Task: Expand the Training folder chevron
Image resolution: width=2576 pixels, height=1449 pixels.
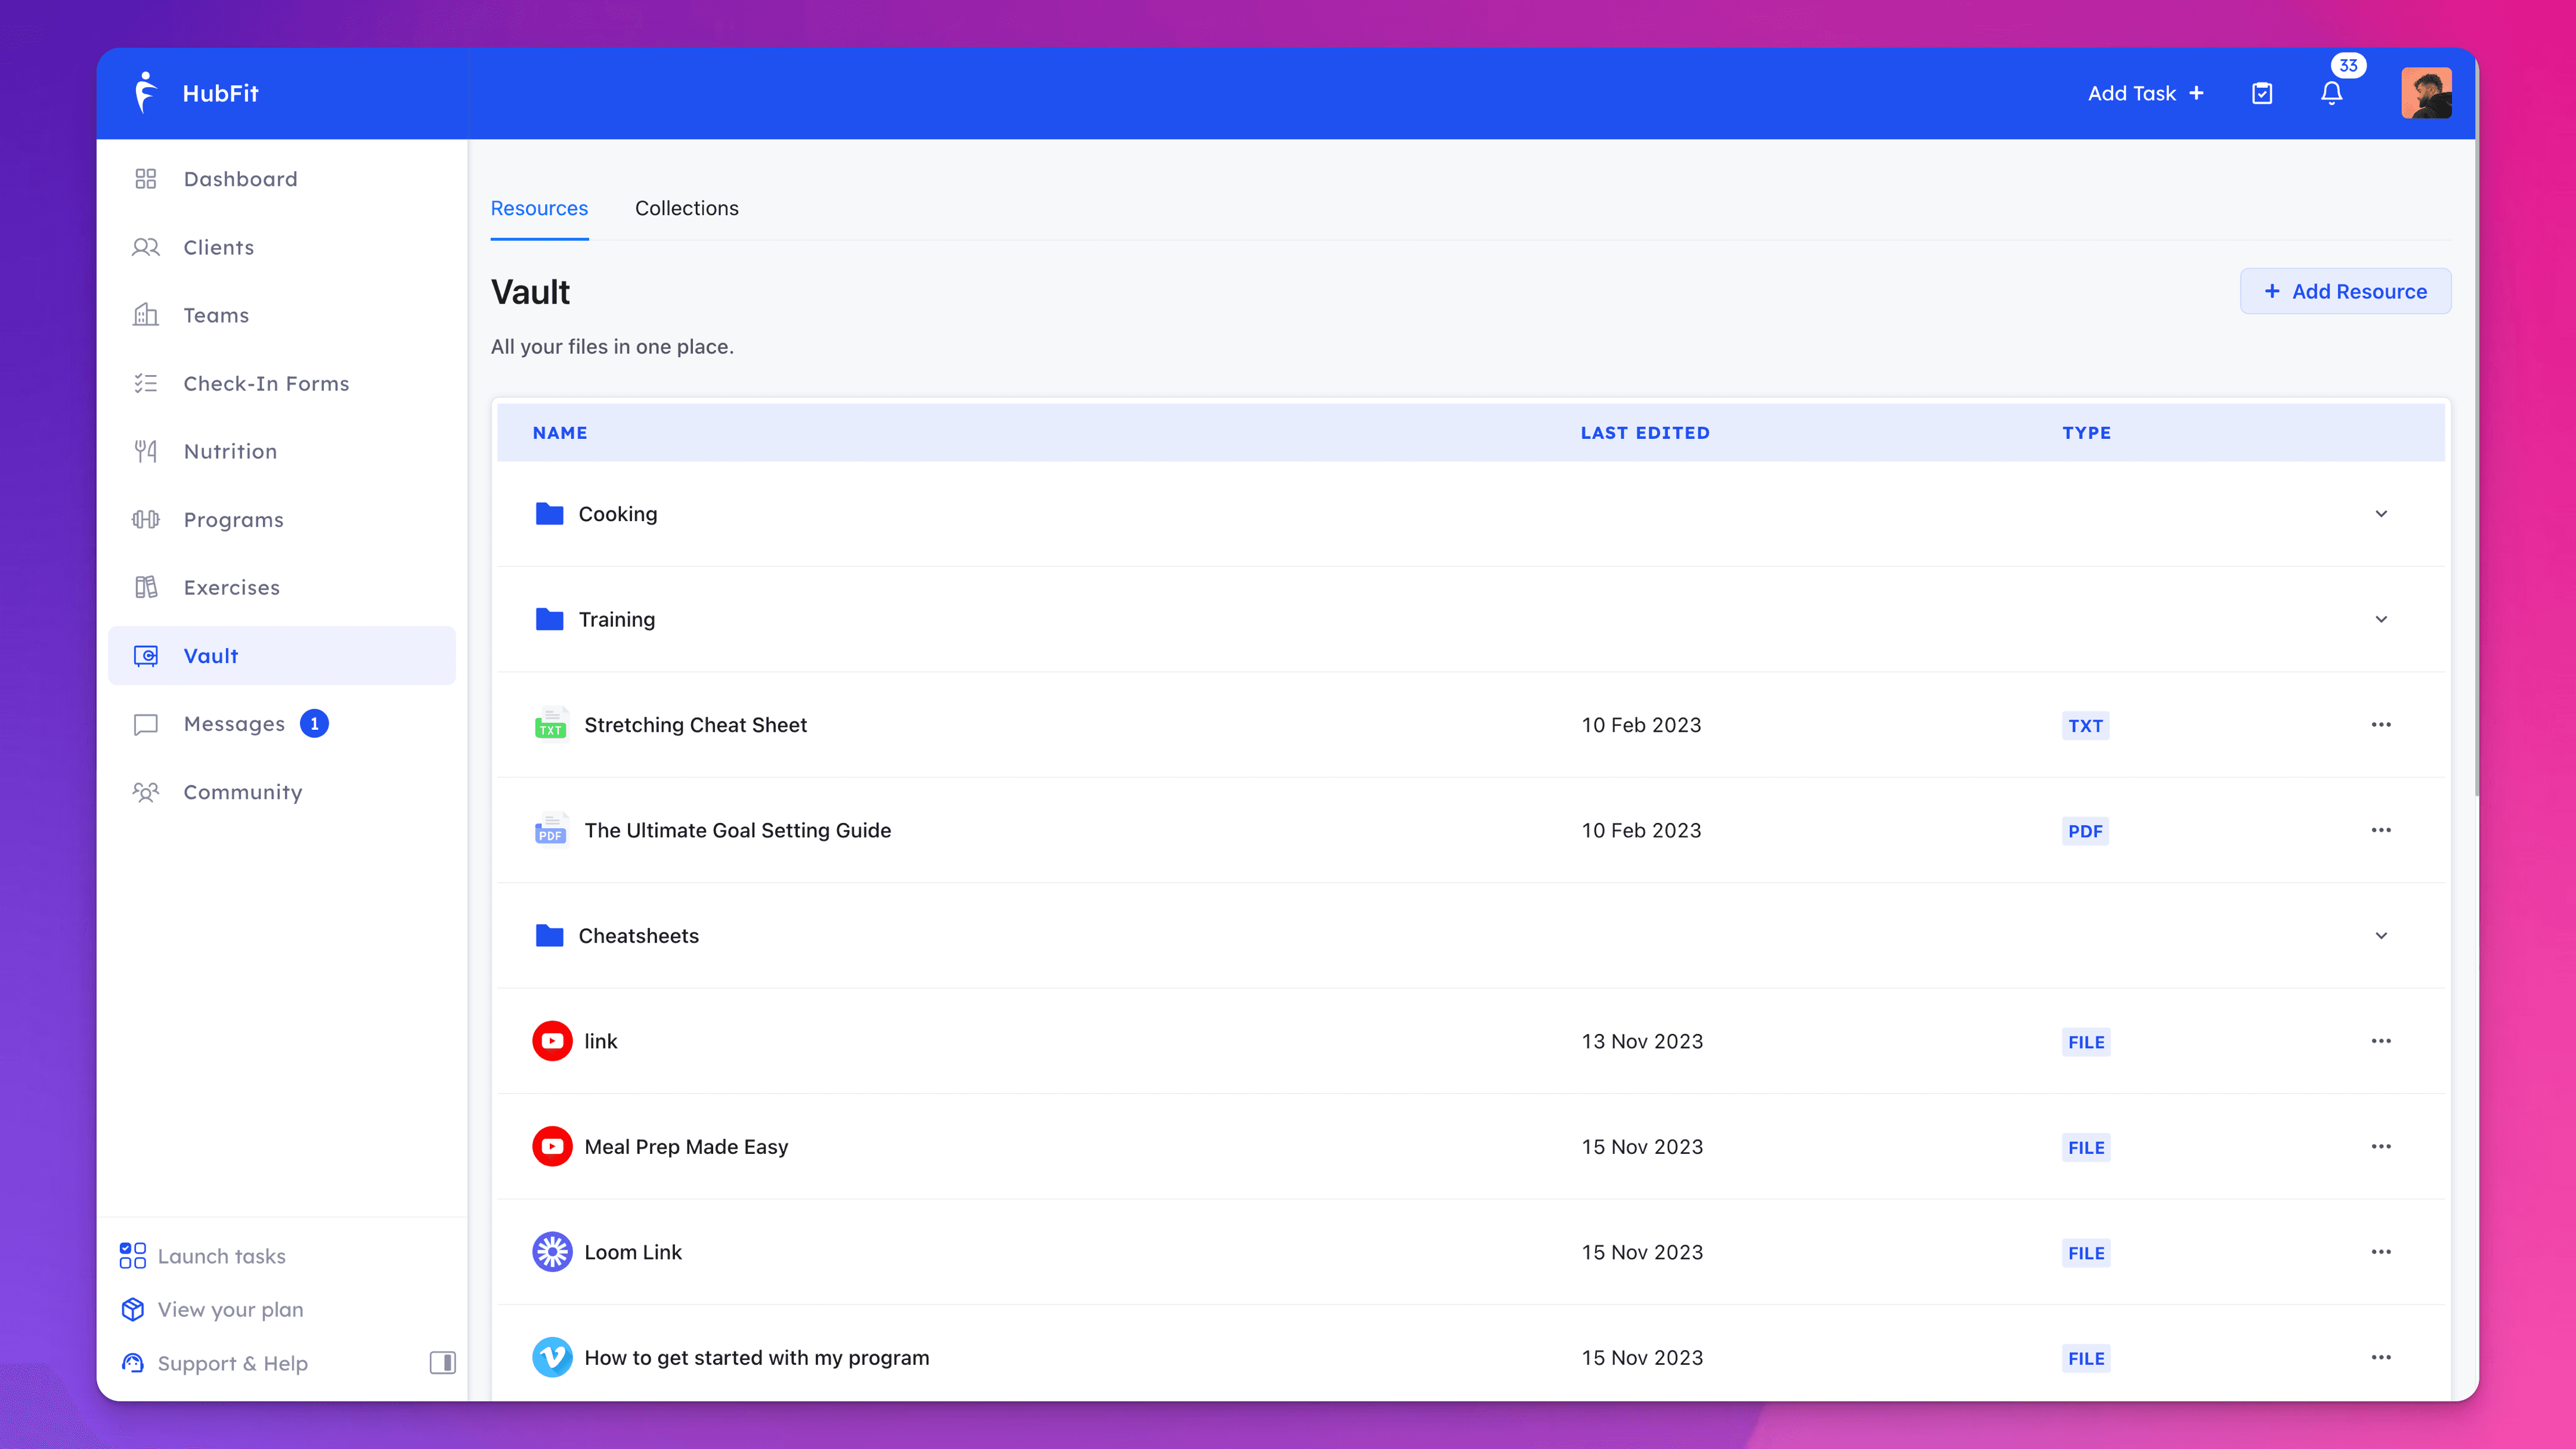Action: click(x=2381, y=619)
